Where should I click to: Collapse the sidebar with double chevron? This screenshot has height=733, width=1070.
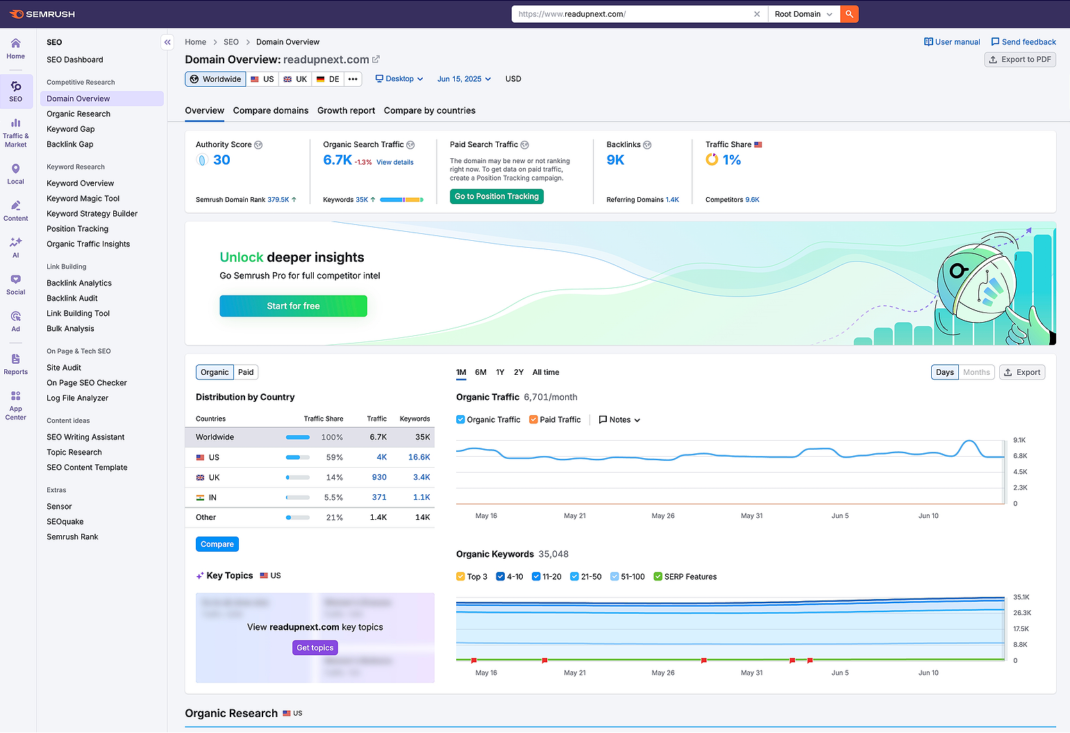(167, 42)
